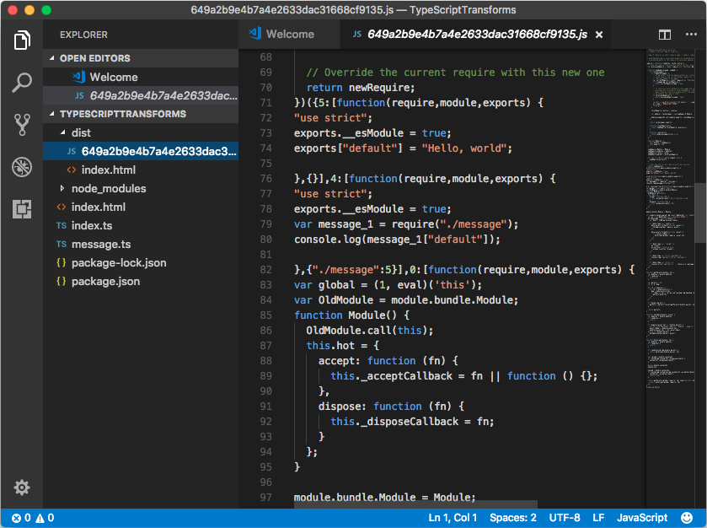
Task: Open the Search view in activity bar
Action: click(x=22, y=83)
